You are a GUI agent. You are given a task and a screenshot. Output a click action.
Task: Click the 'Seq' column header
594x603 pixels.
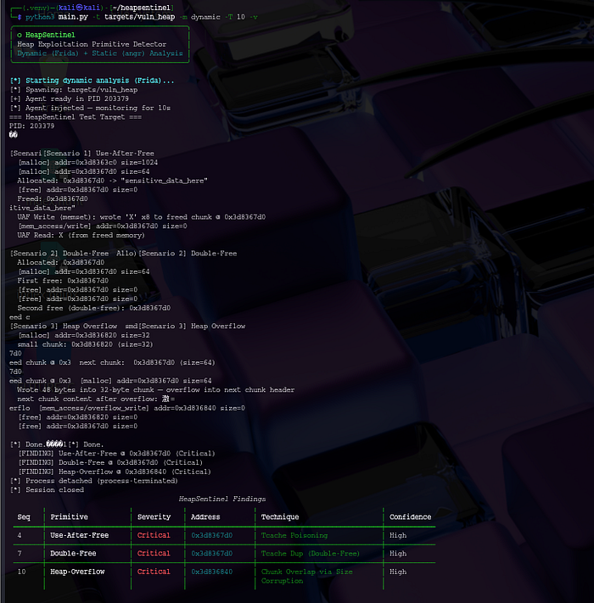[24, 517]
